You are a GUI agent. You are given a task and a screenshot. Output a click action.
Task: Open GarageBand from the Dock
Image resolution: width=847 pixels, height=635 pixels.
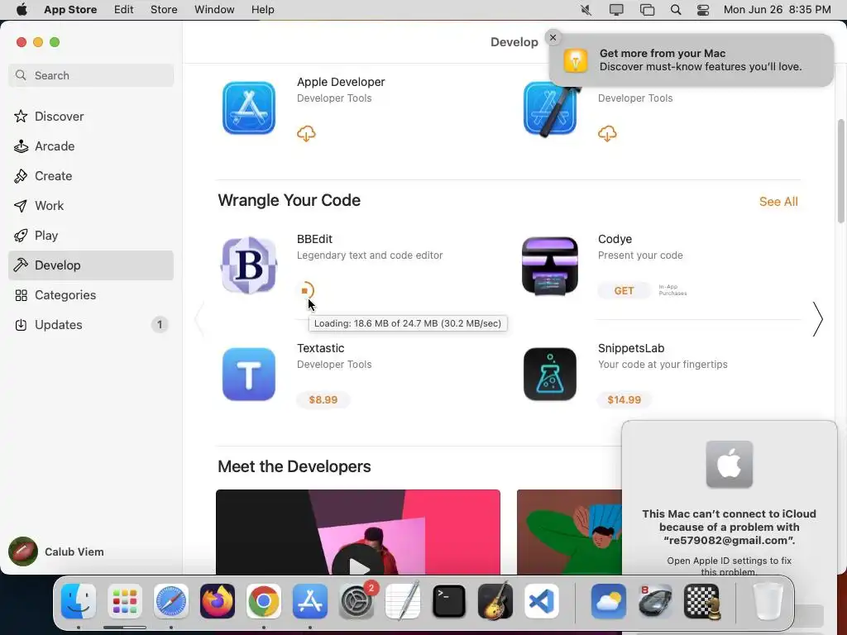(495, 600)
